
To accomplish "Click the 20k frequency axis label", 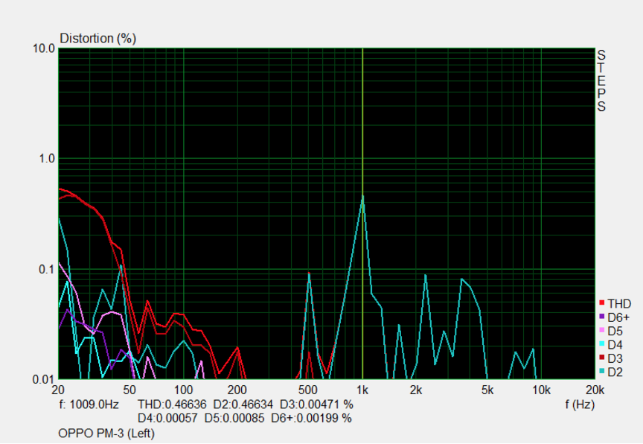I will [x=595, y=390].
